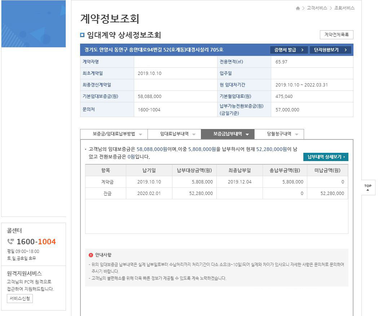Click 미납금액 value 52,280,000 in 잔금 row
Screen dimensions: 378x316
(332, 193)
